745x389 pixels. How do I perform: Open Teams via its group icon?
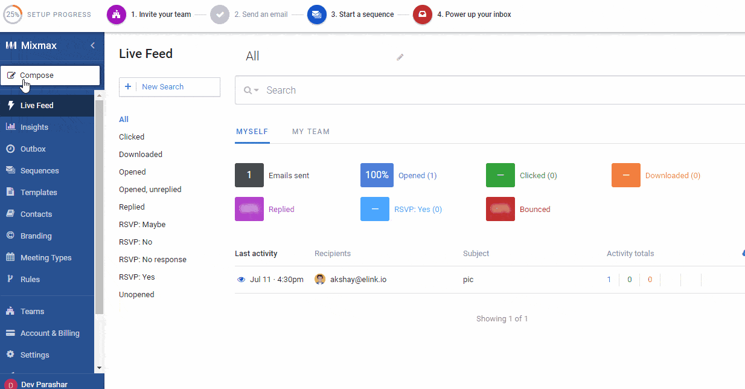point(10,311)
